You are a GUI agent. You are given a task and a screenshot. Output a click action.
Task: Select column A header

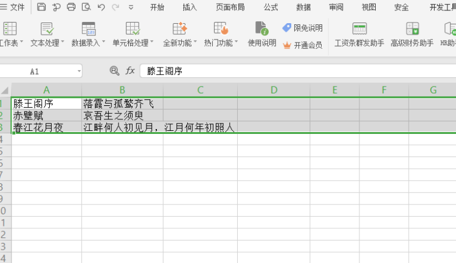(x=47, y=90)
